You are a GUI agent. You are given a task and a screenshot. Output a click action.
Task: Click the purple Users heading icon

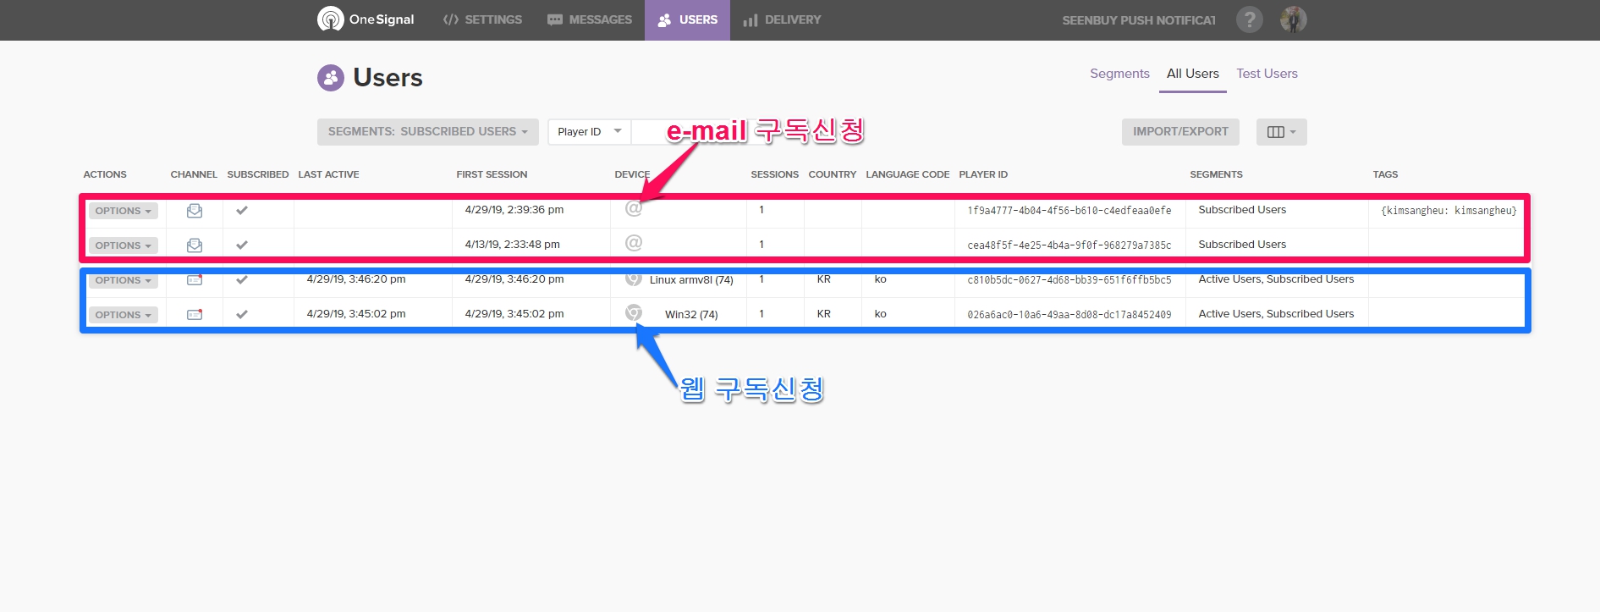331,78
